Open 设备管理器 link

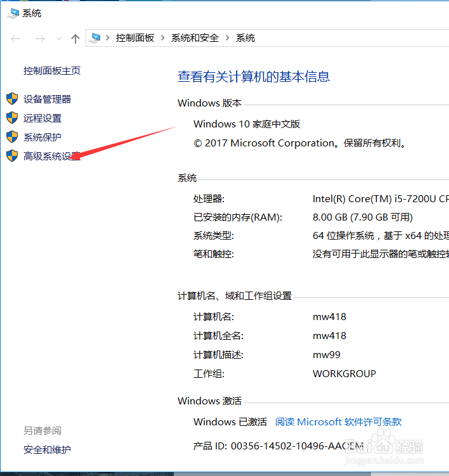click(47, 99)
